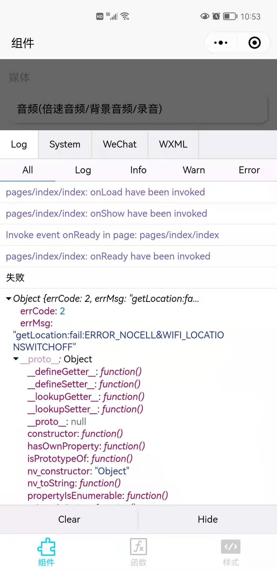
Task: Filter console by Warn level
Action: (194, 170)
